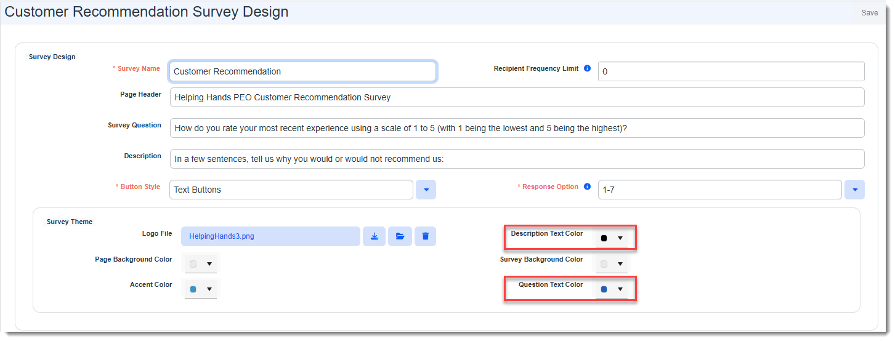The image size is (895, 341).
Task: Click the Save button
Action: point(869,13)
